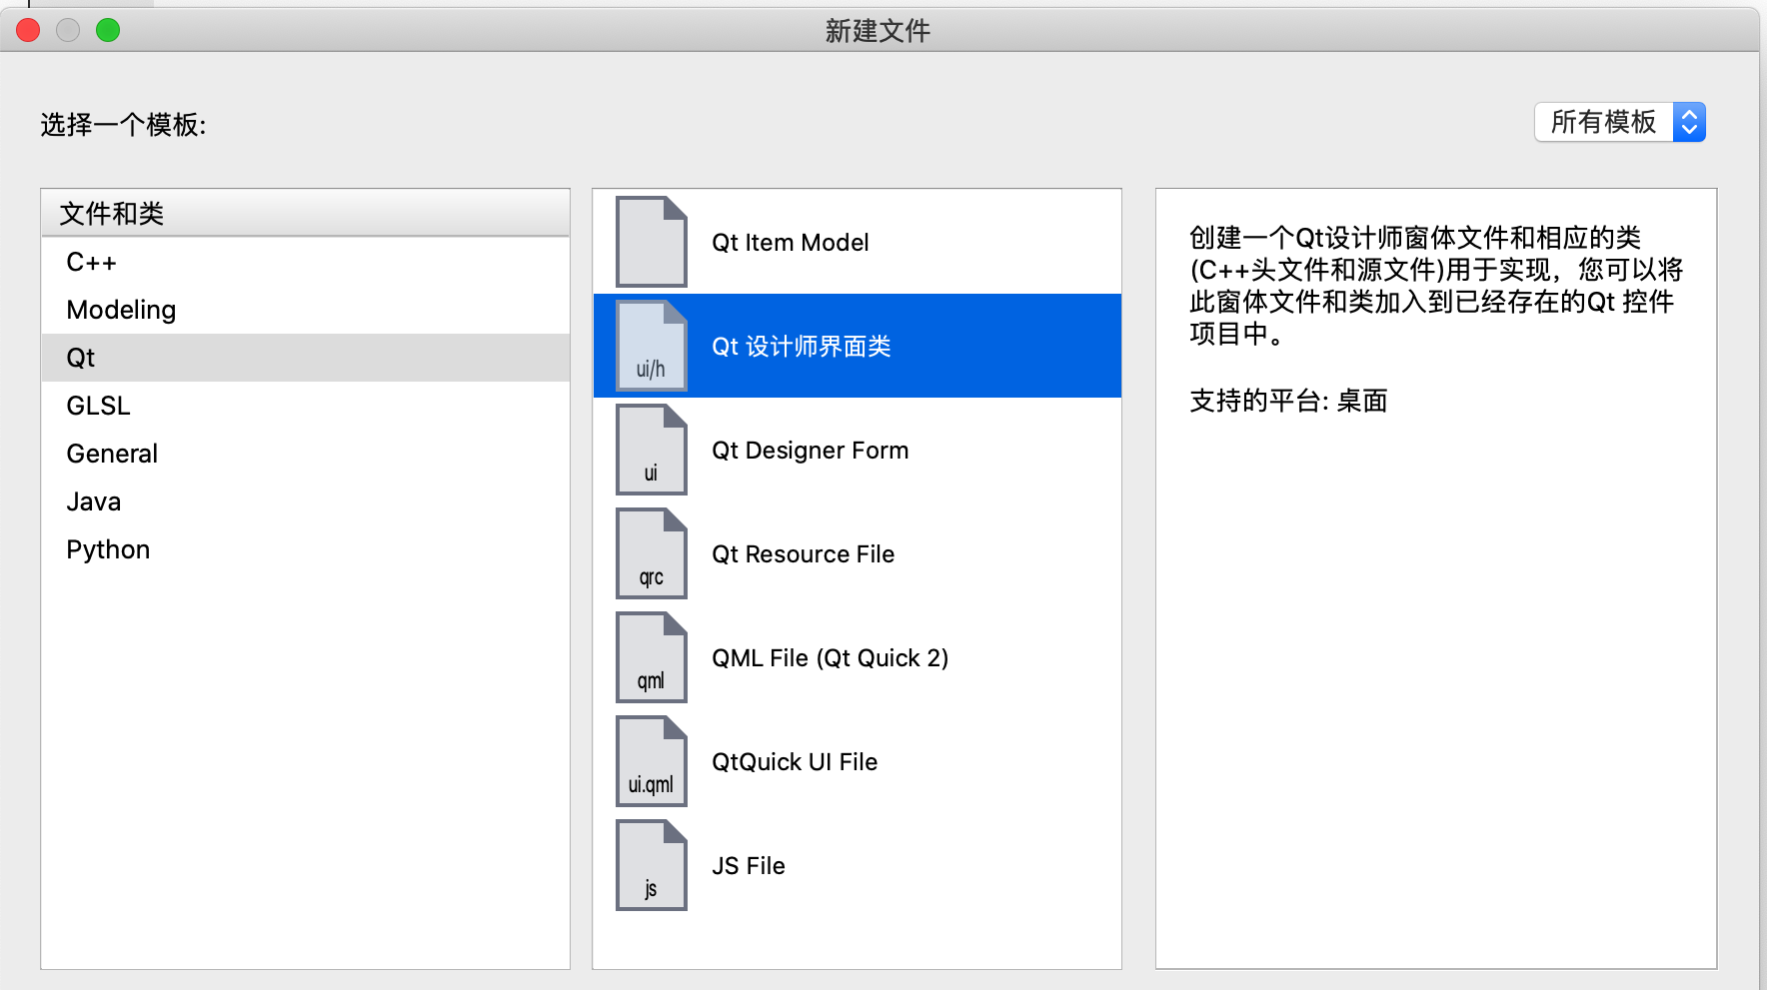Image resolution: width=1767 pixels, height=990 pixels.
Task: Choose the Qt Resource File template label
Action: (803, 554)
